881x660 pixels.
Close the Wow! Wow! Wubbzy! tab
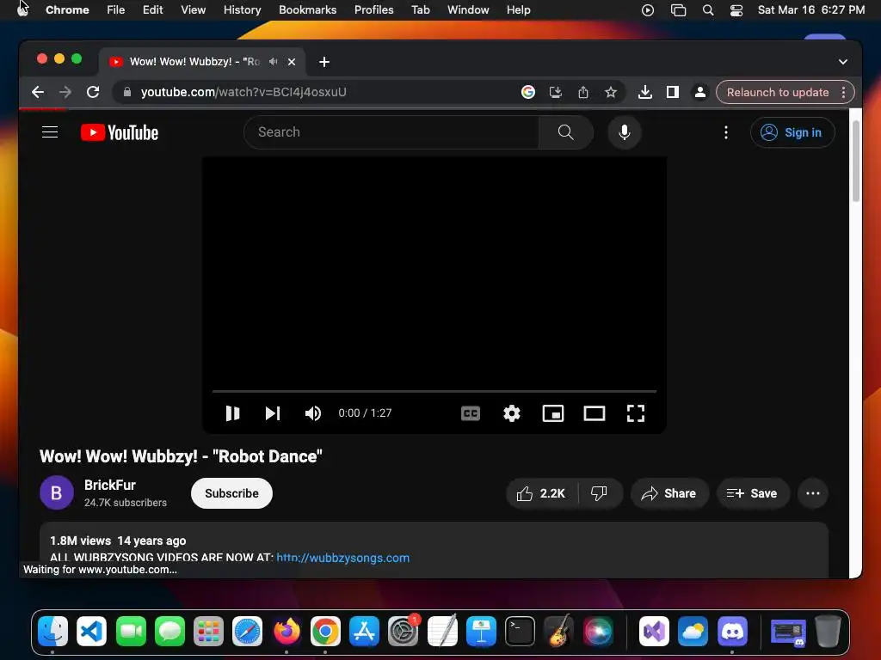coord(292,62)
